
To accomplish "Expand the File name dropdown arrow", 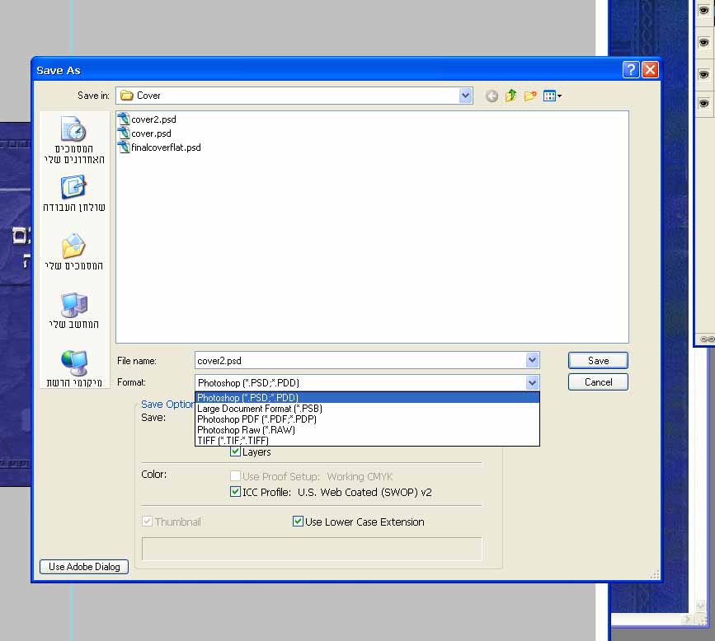I will [x=532, y=360].
